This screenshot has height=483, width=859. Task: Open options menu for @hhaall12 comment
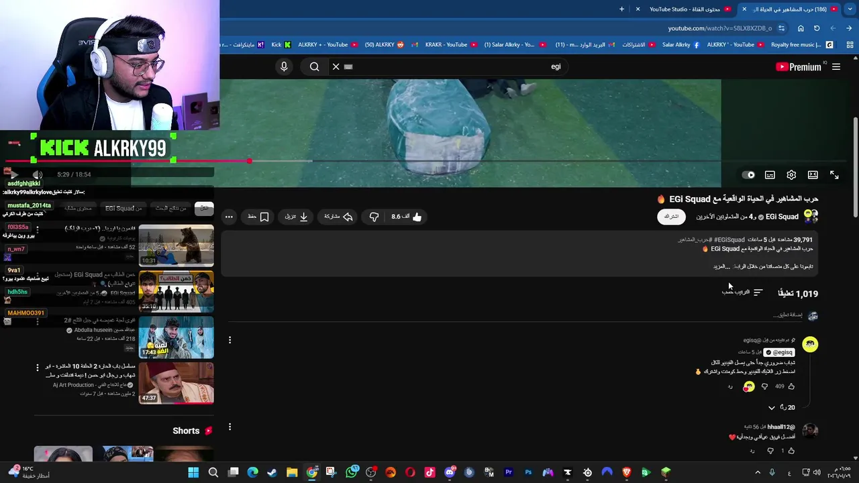230,427
